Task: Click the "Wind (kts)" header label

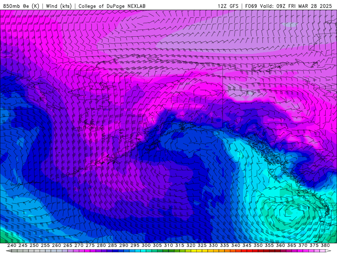Action: (x=59, y=6)
